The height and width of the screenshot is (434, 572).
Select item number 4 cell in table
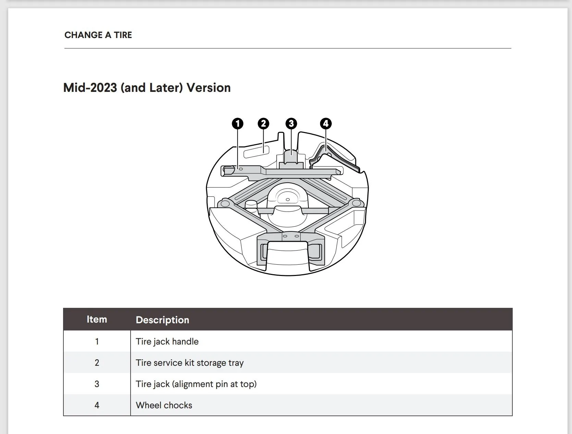tap(97, 405)
